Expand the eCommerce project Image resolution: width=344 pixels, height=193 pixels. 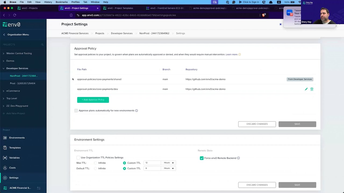click(x=3, y=91)
